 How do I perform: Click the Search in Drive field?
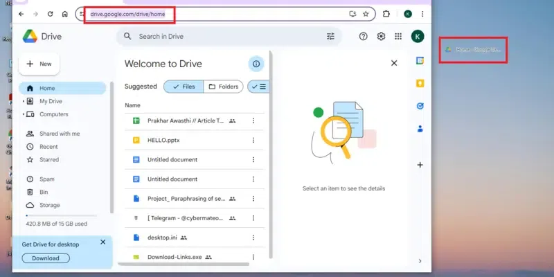[230, 37]
